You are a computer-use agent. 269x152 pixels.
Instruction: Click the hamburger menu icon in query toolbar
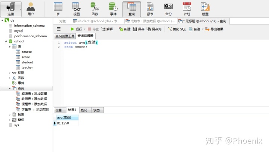59,29
